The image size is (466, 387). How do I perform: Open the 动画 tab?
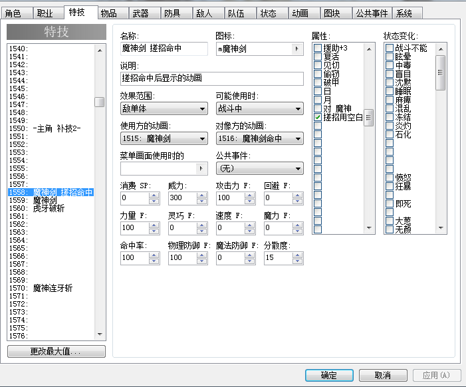pos(303,13)
